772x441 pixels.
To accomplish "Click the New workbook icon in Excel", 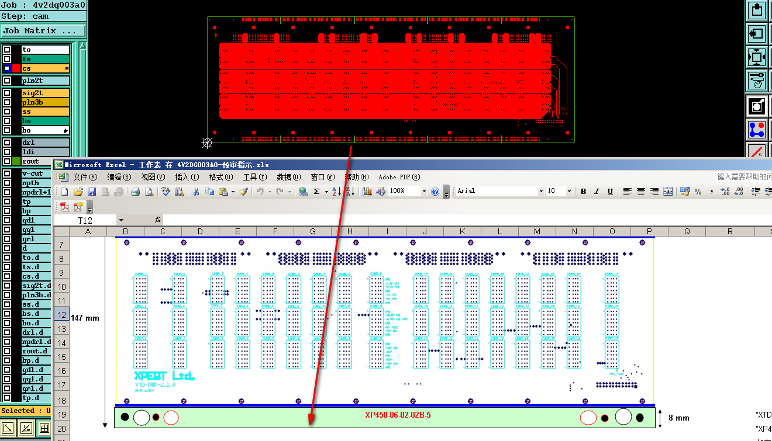I will click(x=64, y=192).
